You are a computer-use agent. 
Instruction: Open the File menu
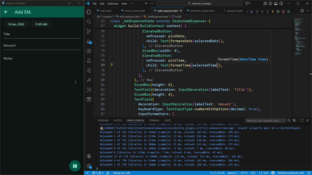pos(95,4)
